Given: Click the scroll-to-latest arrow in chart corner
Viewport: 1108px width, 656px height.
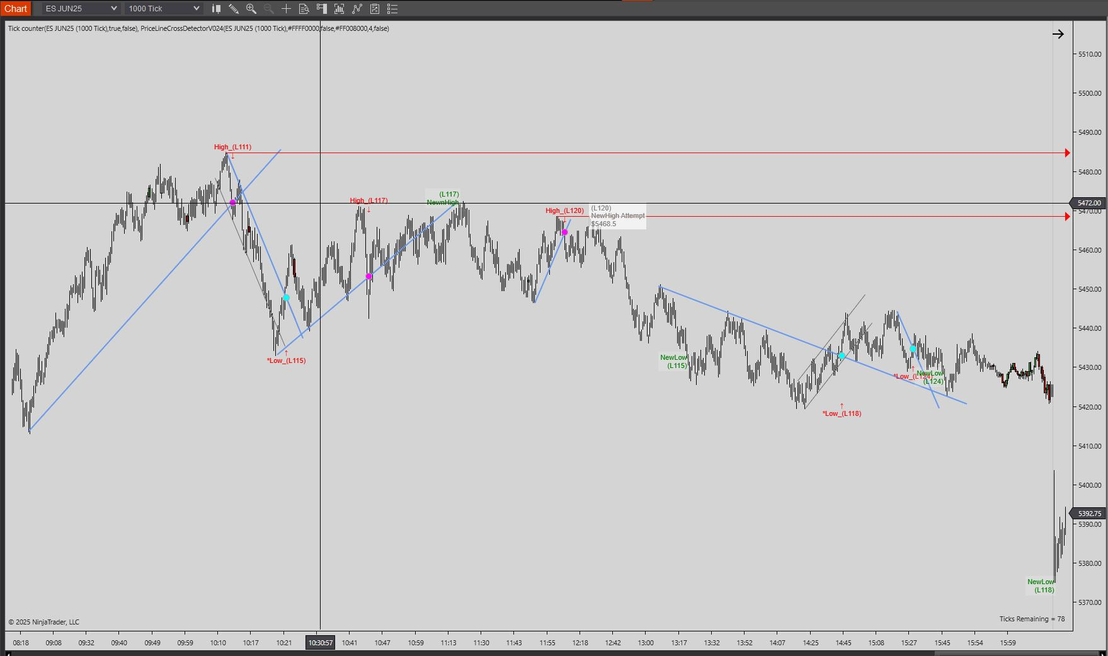Looking at the screenshot, I should pyautogui.click(x=1058, y=34).
